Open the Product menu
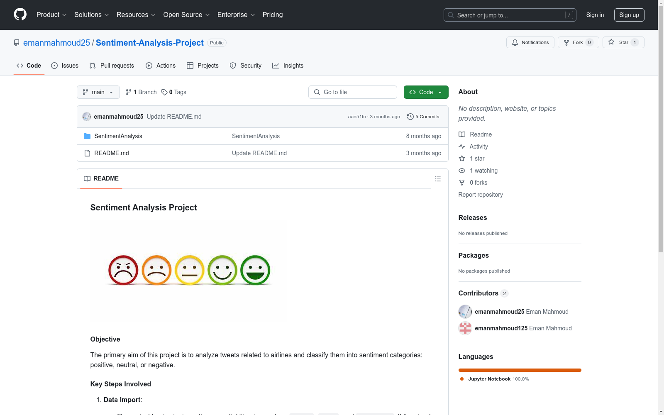 click(51, 15)
